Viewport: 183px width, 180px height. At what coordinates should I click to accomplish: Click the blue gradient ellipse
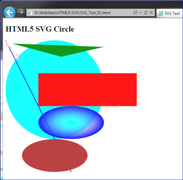pyautogui.click(x=71, y=122)
